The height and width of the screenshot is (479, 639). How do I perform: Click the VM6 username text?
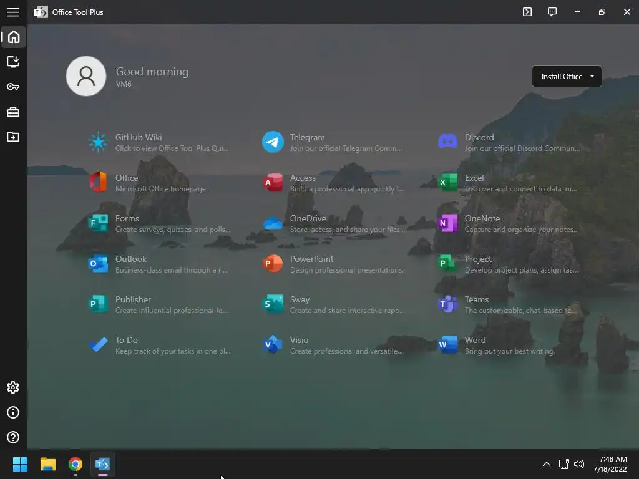click(x=124, y=84)
